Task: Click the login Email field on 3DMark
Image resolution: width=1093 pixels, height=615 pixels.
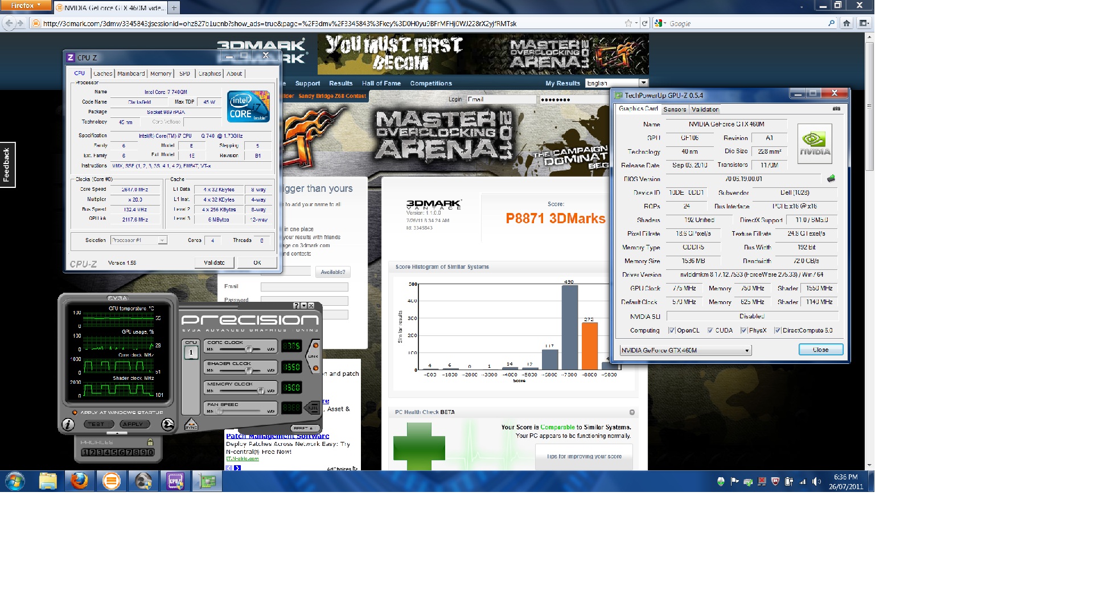Action: tap(502, 99)
